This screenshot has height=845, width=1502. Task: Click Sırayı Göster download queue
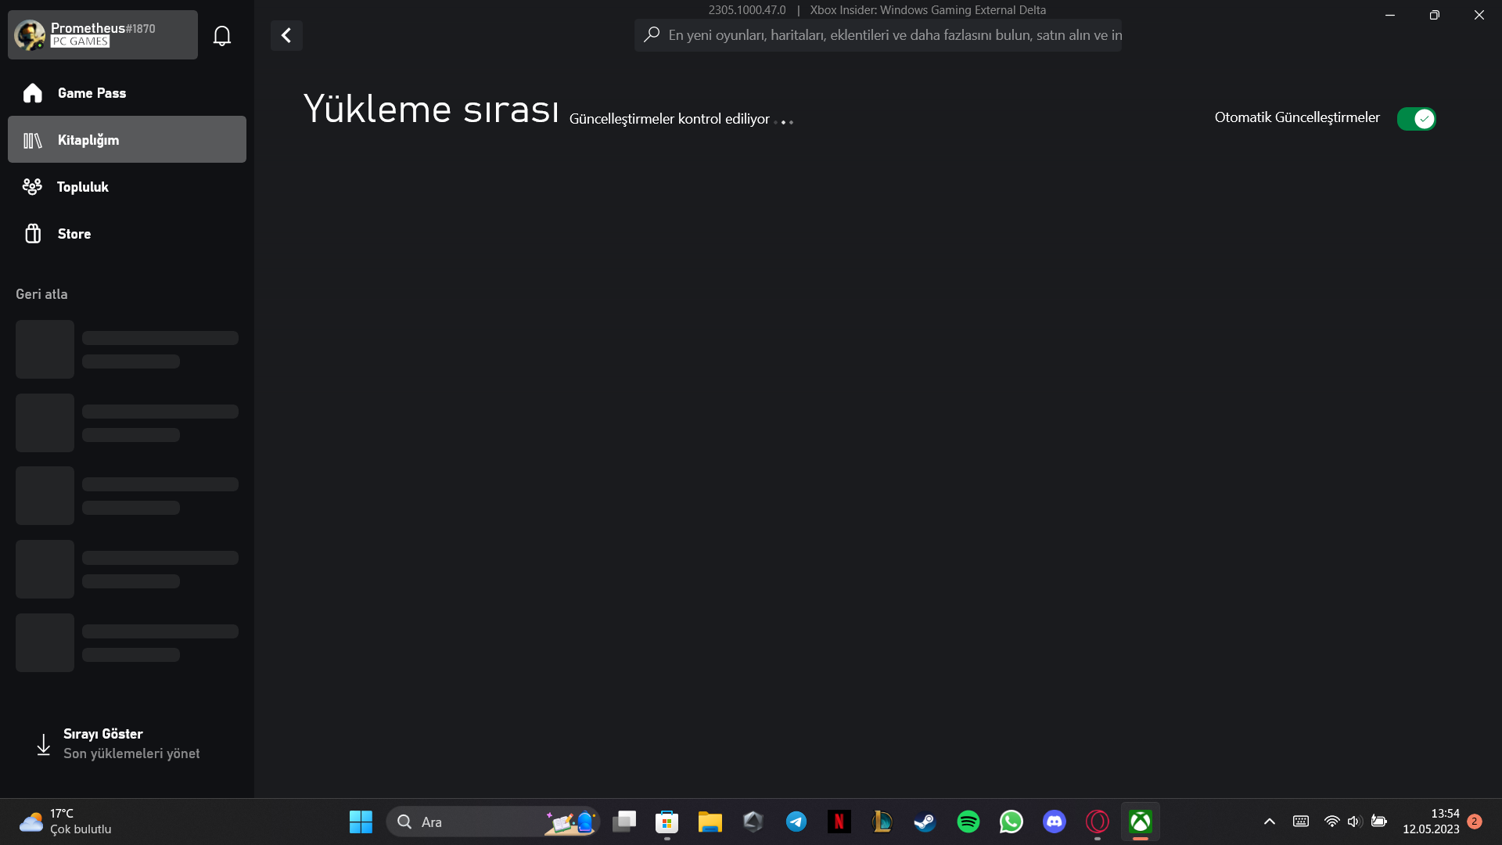pyautogui.click(x=117, y=743)
